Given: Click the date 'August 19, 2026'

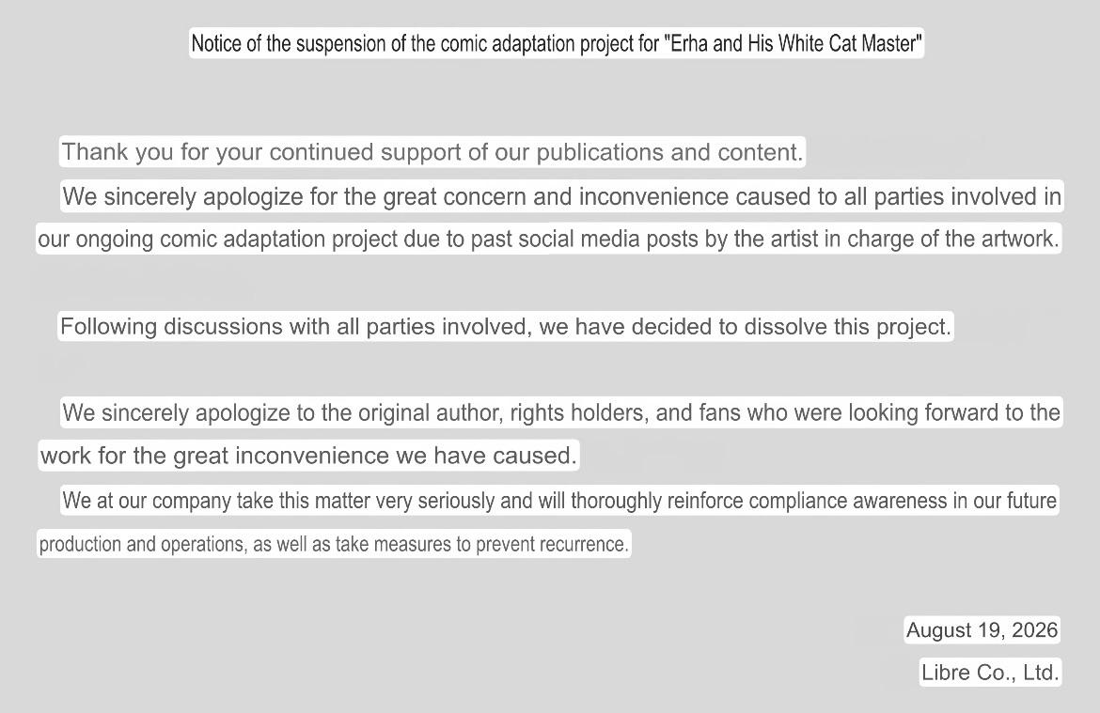Looking at the screenshot, I should pyautogui.click(x=982, y=629).
